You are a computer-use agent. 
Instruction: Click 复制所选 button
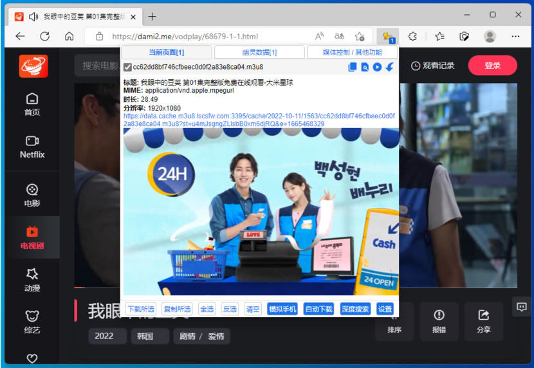tap(177, 309)
